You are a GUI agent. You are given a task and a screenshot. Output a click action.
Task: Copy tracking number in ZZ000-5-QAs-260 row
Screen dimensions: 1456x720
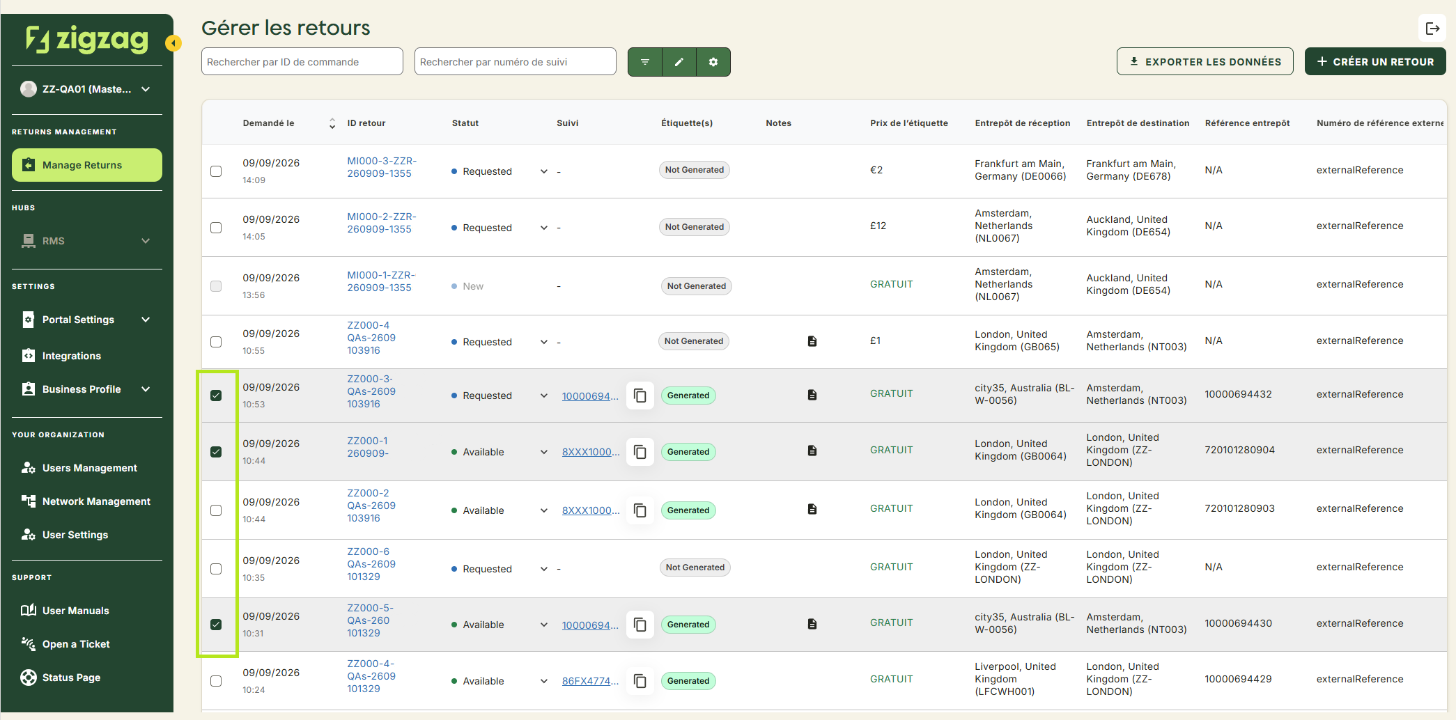(x=640, y=625)
